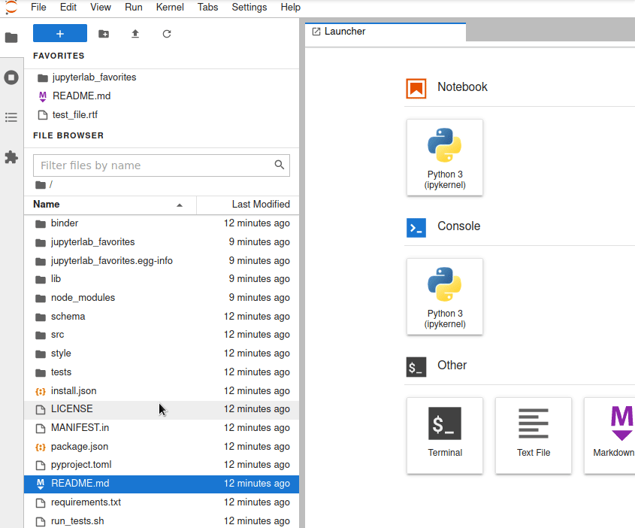
Task: Select the style folder
Action: tap(161, 354)
